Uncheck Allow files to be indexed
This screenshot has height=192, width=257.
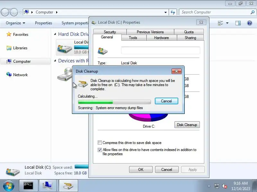click(100, 150)
